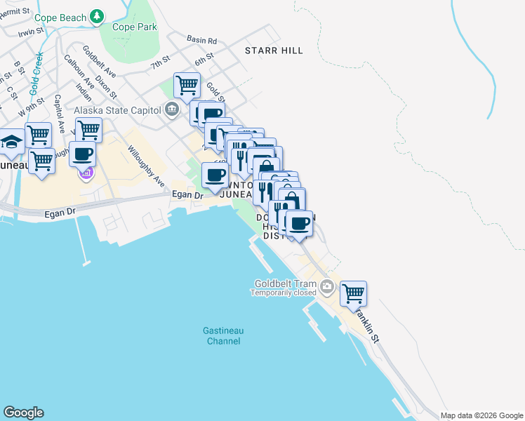This screenshot has width=525, height=421.
Task: Select the Alaska State Capitol landmark icon
Action: pyautogui.click(x=172, y=109)
